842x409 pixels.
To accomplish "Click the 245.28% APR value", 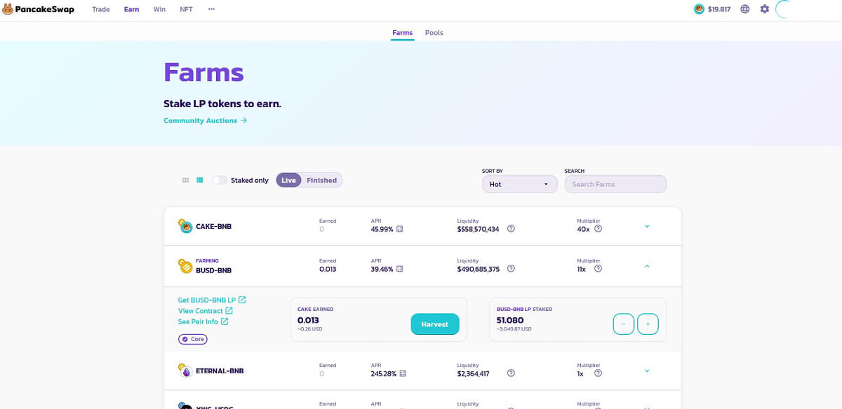I will coord(384,373).
